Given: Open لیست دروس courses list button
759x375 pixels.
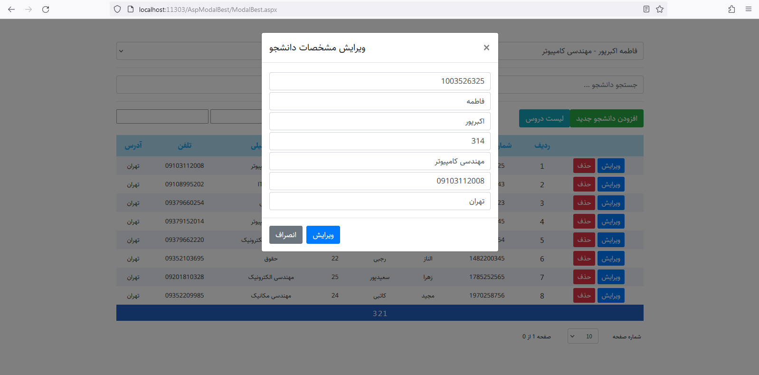Looking at the screenshot, I should (x=544, y=118).
